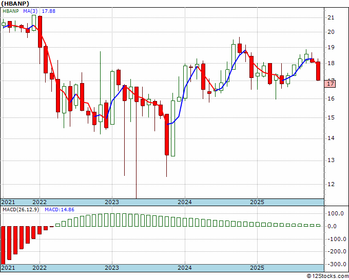The width and height of the screenshot is (349, 280).
Task: Click the leftmost red MACD histogram bar
Action: (3, 245)
